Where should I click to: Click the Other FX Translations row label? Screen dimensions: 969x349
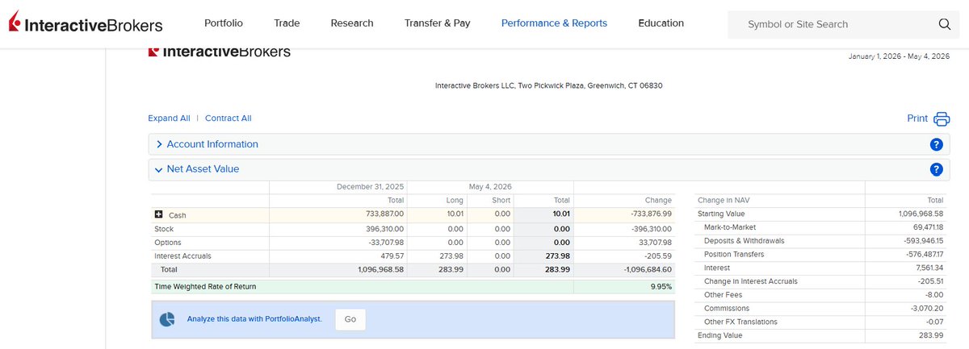(740, 322)
